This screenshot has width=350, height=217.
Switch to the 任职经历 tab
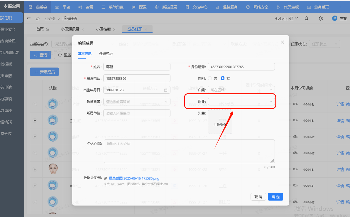106,54
